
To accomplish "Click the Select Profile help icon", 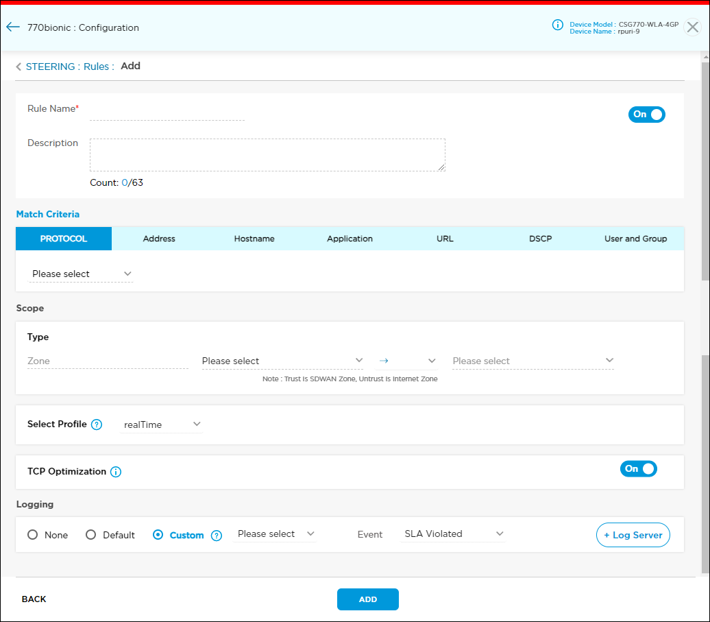I will coord(97,424).
